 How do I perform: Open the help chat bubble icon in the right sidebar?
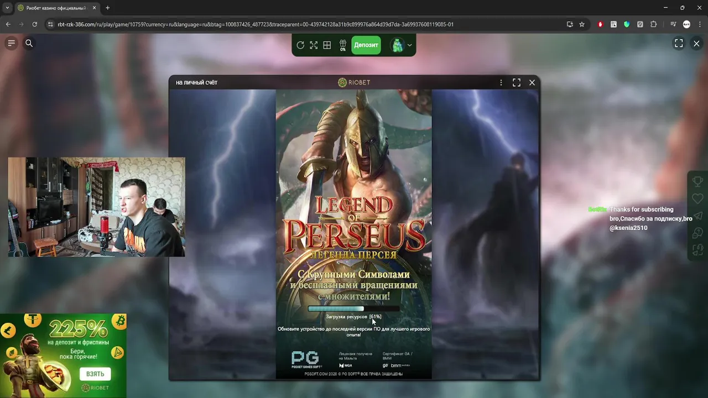[x=697, y=233]
